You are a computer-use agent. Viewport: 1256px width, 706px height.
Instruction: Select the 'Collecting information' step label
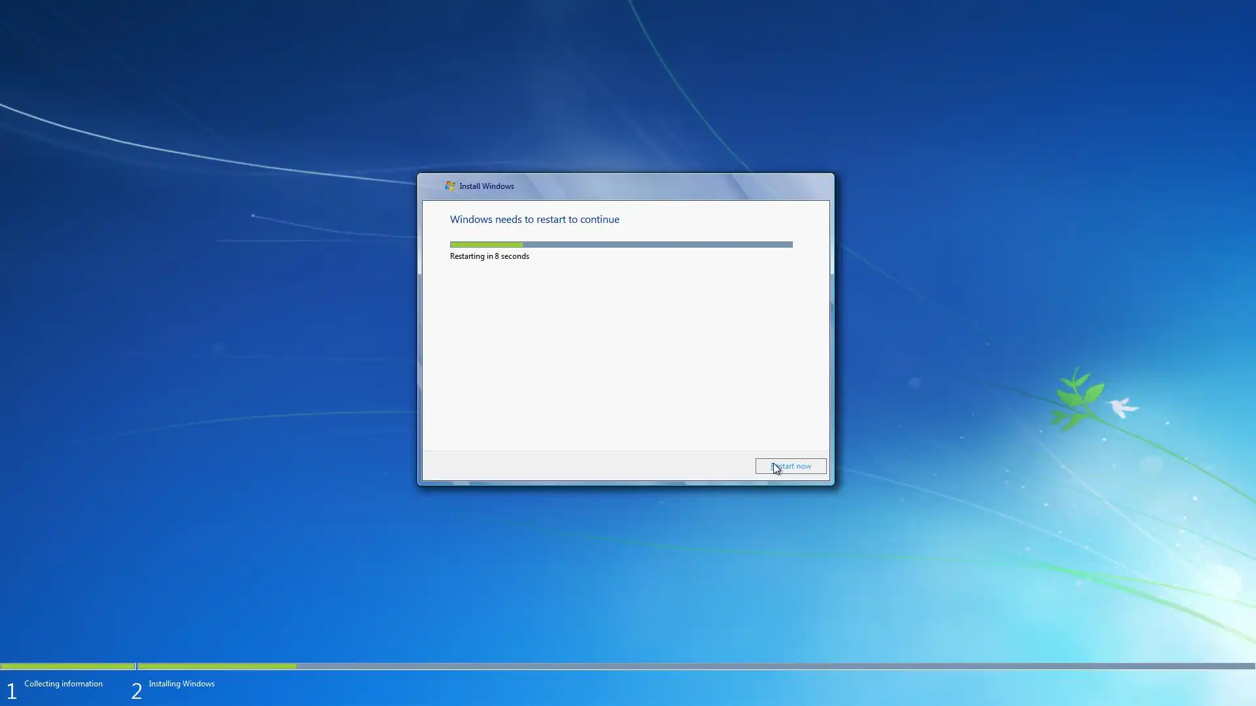63,684
